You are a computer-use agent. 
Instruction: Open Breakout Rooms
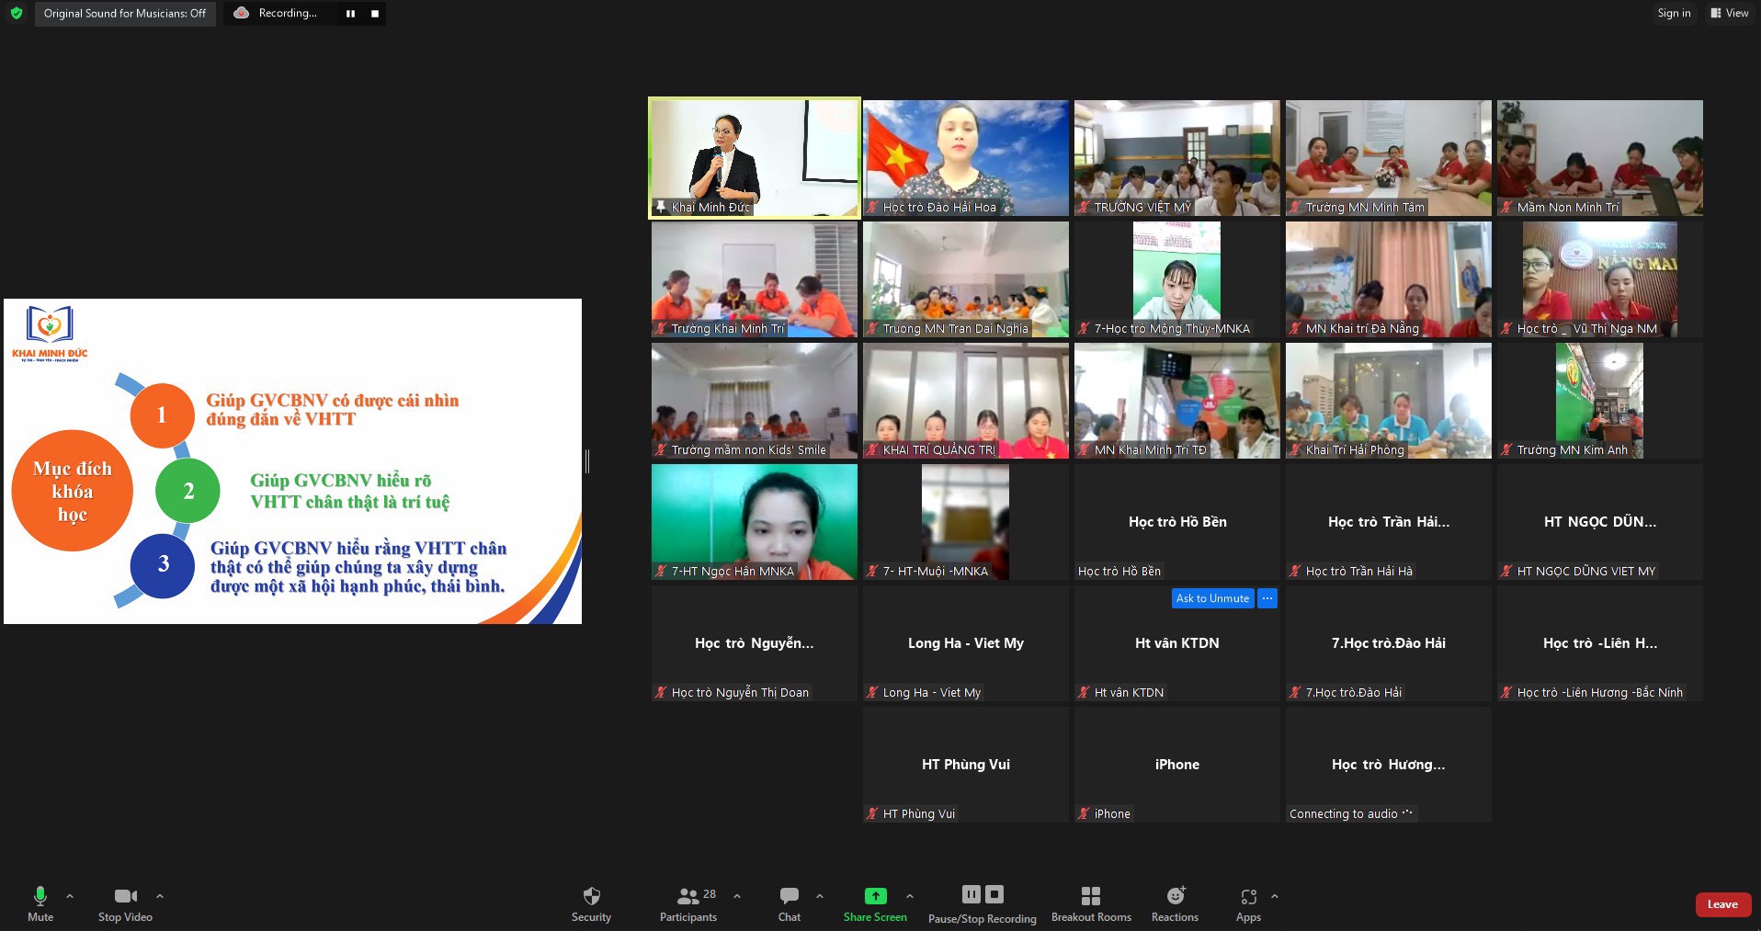[x=1091, y=896]
